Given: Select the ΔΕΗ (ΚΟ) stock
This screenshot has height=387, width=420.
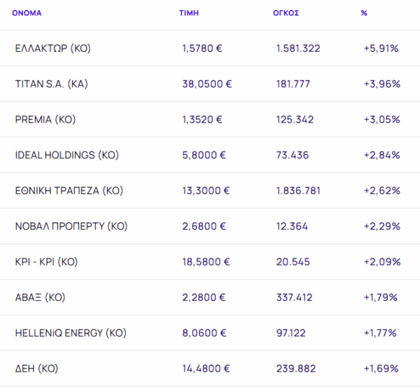Looking at the screenshot, I should pyautogui.click(x=36, y=368).
